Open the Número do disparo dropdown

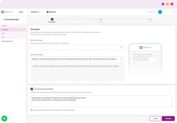coord(77,48)
